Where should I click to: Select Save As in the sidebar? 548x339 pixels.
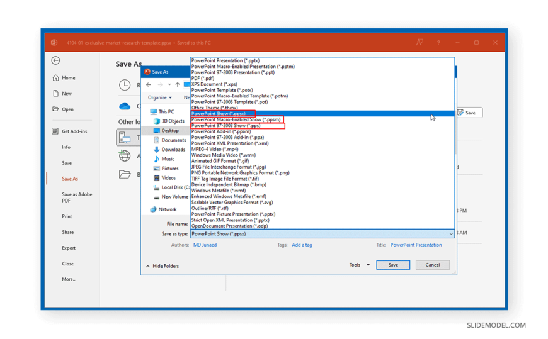point(70,179)
